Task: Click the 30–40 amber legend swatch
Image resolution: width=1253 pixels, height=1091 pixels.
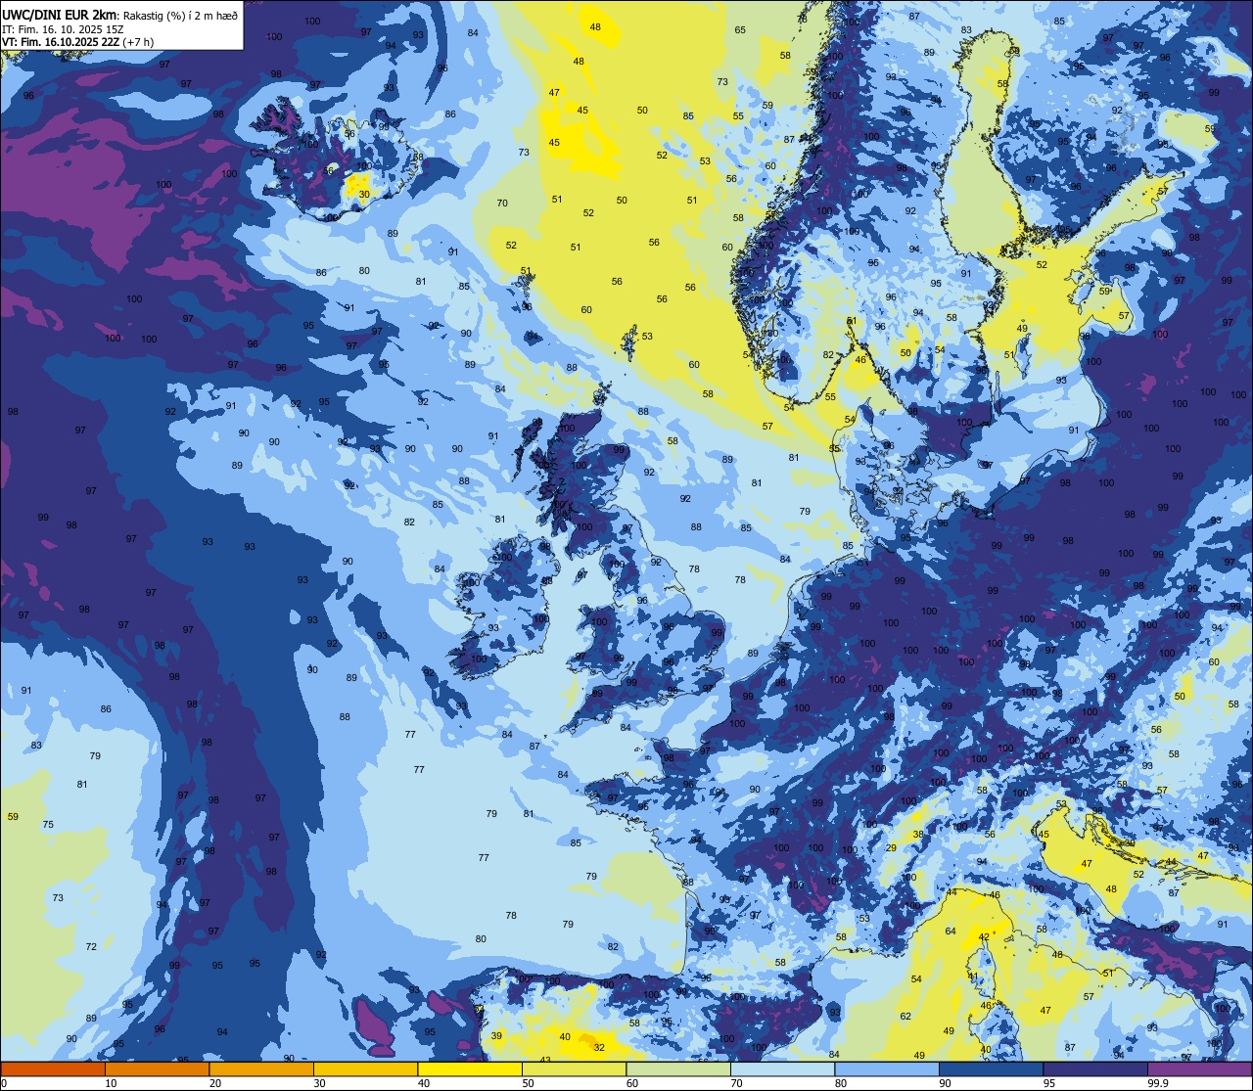Action: coord(365,1069)
